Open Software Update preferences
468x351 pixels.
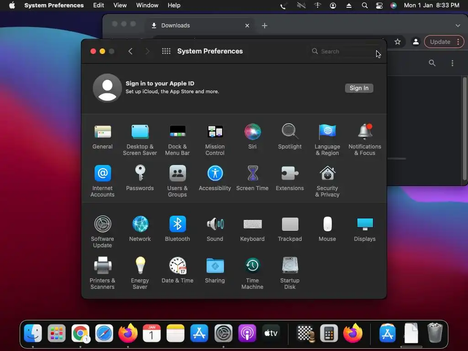pyautogui.click(x=102, y=232)
